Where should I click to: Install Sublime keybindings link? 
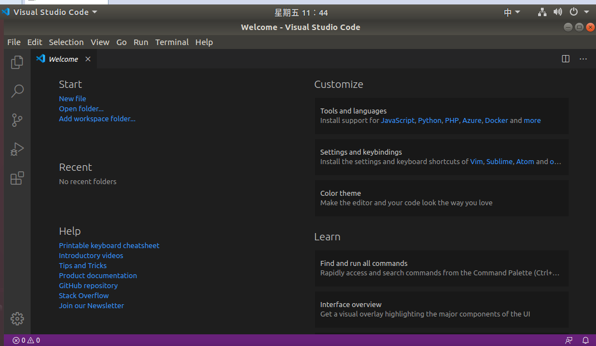500,162
